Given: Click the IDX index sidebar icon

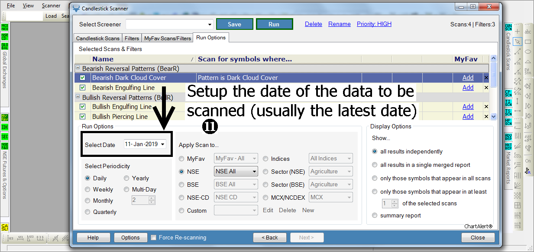Looking at the screenshot, I should point(5,127).
